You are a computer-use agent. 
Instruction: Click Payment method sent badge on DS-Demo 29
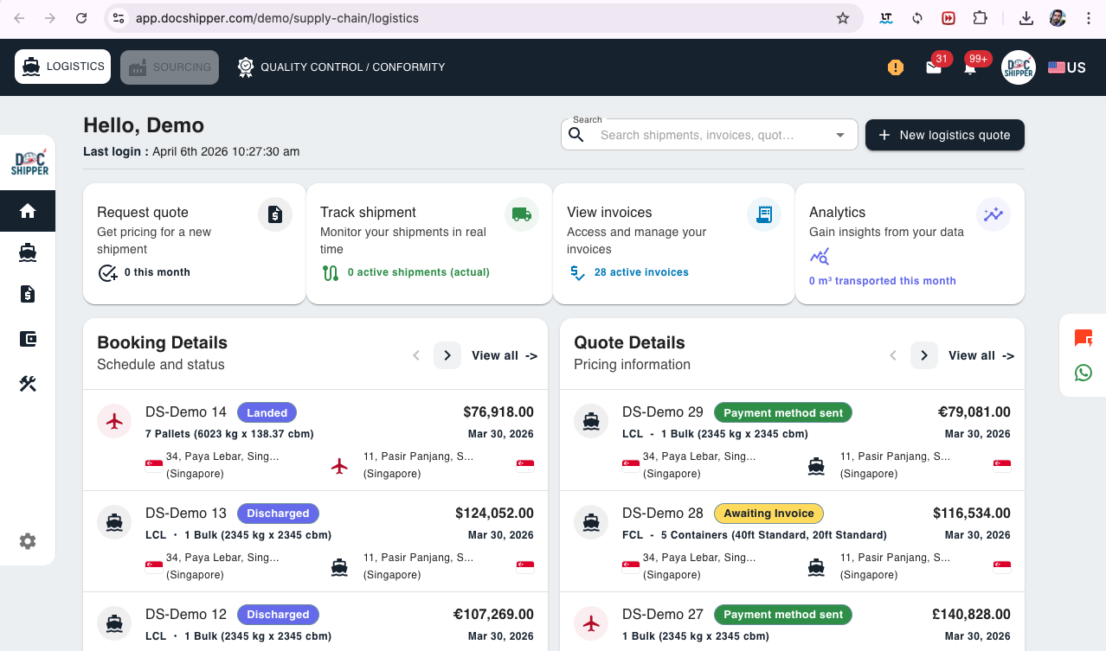(x=782, y=412)
